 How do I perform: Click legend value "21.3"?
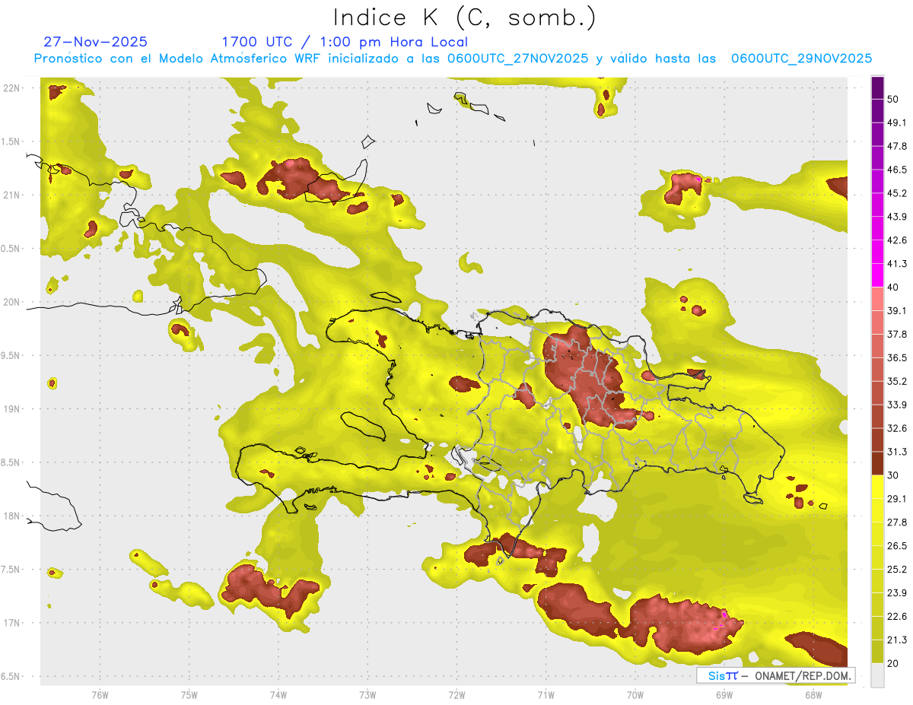pyautogui.click(x=897, y=640)
